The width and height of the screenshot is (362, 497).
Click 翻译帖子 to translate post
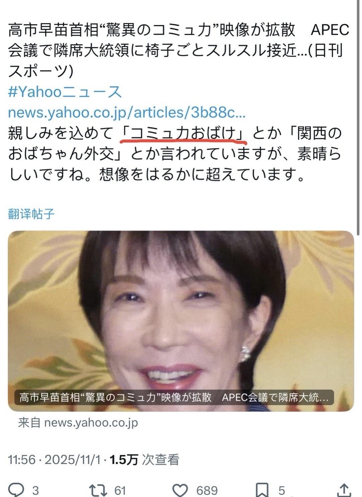31,214
